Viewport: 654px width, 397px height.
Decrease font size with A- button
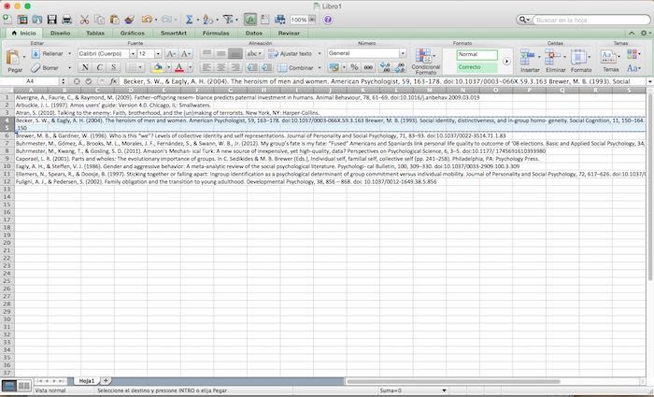(186, 53)
